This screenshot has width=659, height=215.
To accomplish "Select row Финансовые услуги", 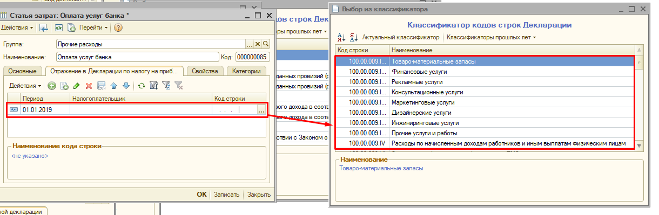I will click(486, 71).
